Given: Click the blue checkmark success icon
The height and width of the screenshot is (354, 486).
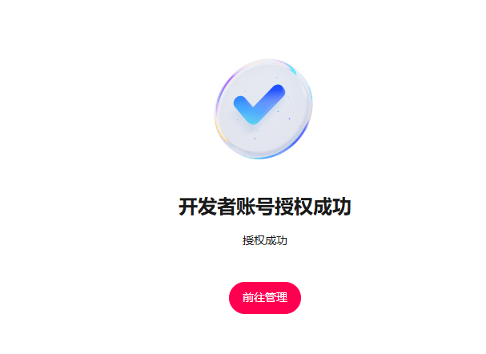Looking at the screenshot, I should 259,104.
